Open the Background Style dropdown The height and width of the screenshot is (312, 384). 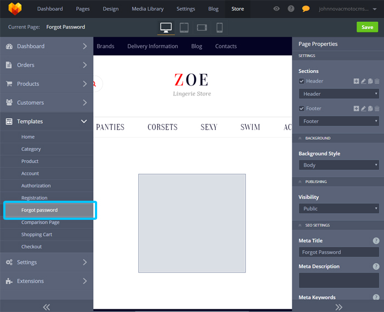point(338,165)
